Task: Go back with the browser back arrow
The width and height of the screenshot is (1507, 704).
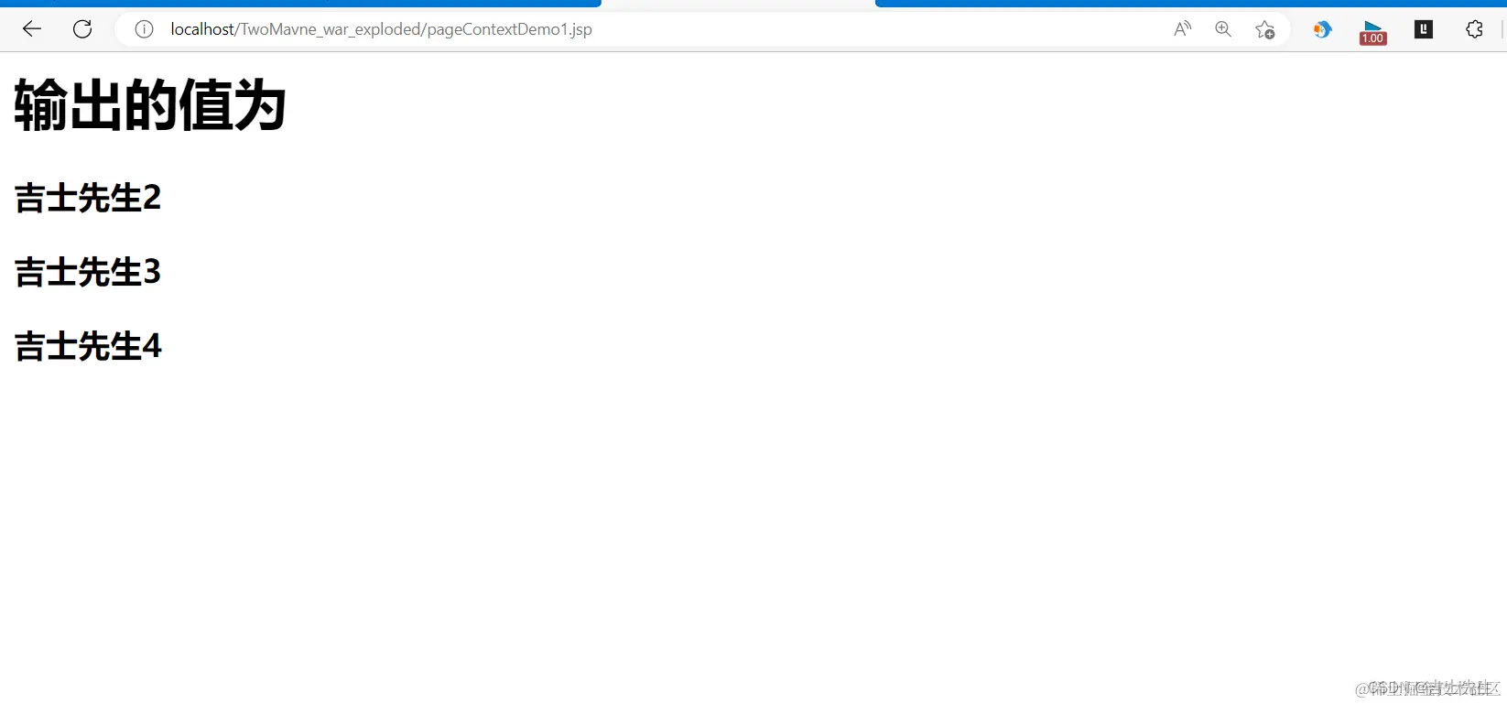Action: (x=32, y=29)
